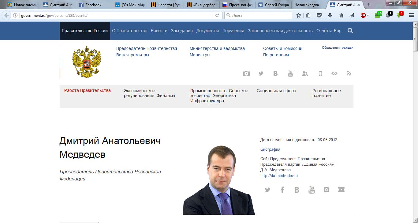The image size is (418, 223).
Task: Click the search magnifier icon in site header
Action: coord(350,31)
